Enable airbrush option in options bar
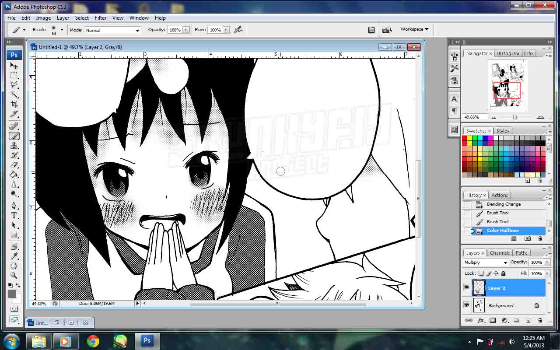The width and height of the screenshot is (560, 350). click(238, 30)
